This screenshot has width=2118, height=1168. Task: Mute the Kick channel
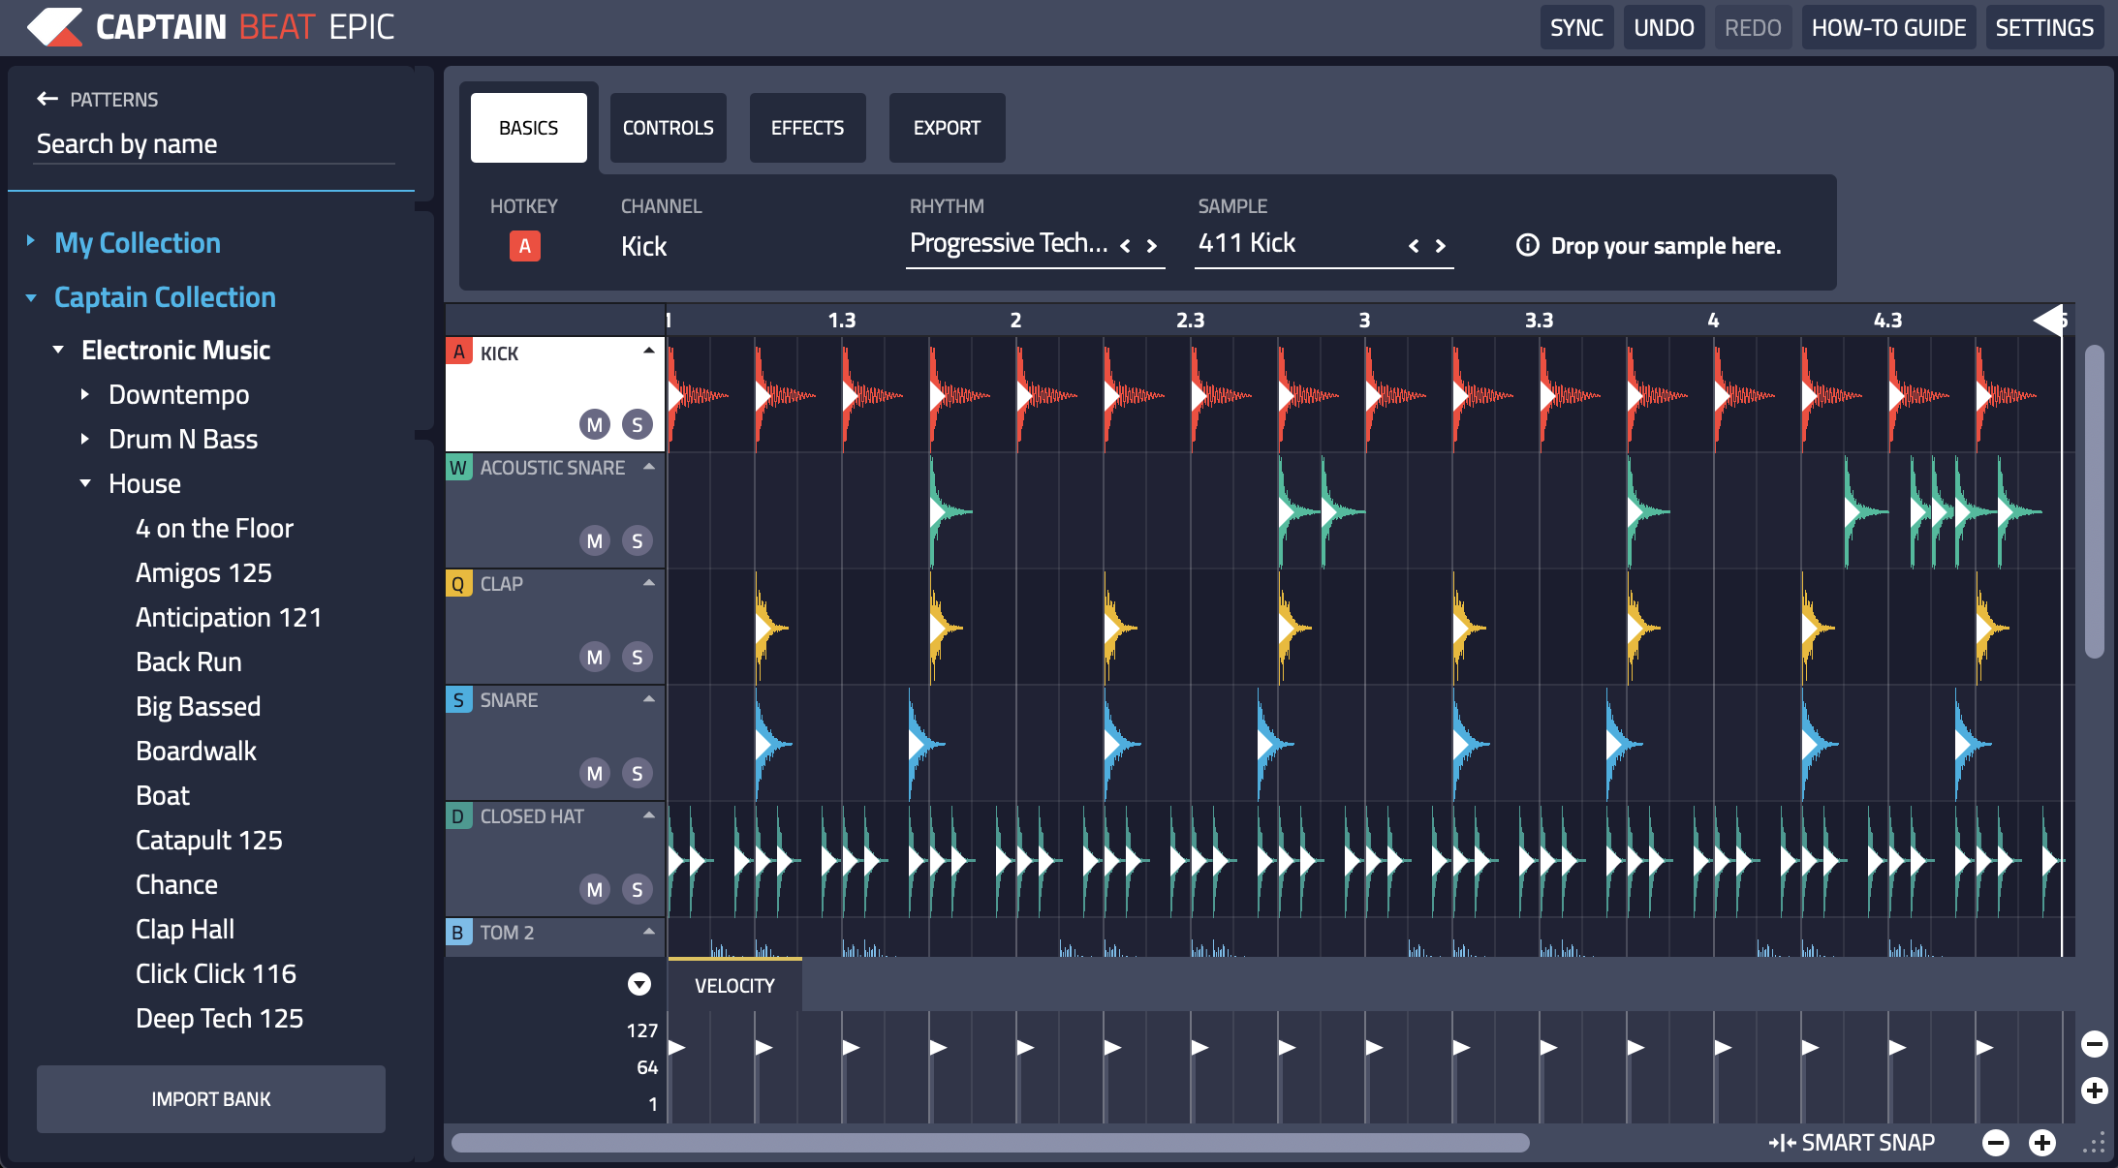point(594,423)
